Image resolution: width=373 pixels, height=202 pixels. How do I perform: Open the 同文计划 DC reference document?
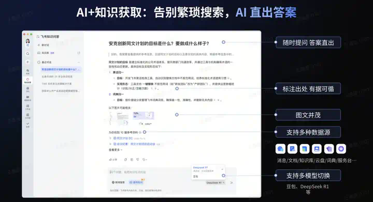point(123,138)
